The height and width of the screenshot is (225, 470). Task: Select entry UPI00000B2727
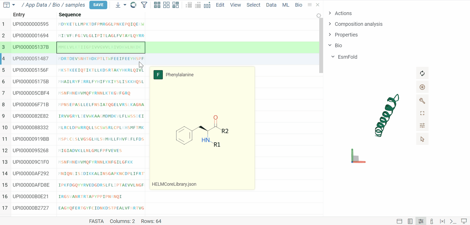pyautogui.click(x=31, y=208)
